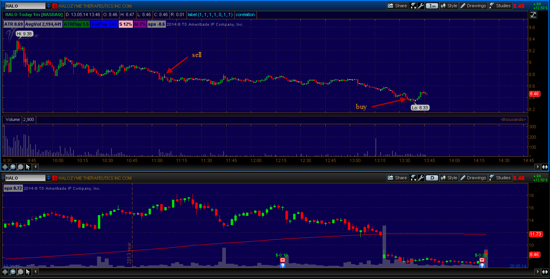Click the top chart time scroll right arrow
The image size is (550, 279).
coord(538,167)
